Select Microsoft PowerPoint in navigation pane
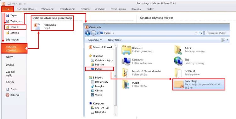The image size is (236, 119). coord(101,47)
